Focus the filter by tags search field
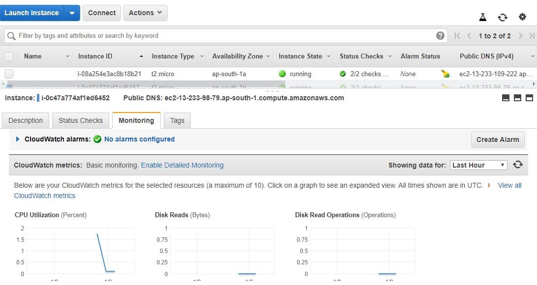The width and height of the screenshot is (537, 285). click(226, 35)
